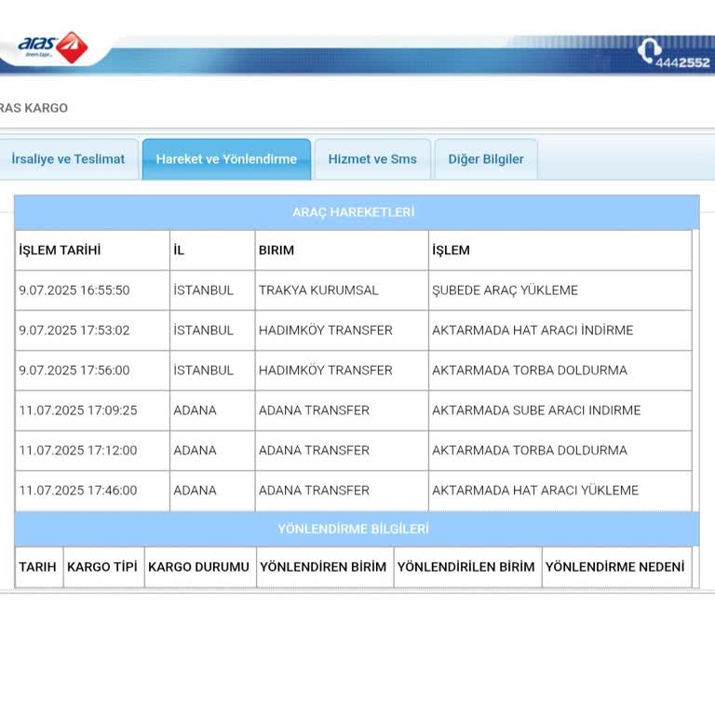Image resolution: width=715 pixels, height=715 pixels.
Task: Click the KARGO DURUMU column header
Action: tap(199, 567)
